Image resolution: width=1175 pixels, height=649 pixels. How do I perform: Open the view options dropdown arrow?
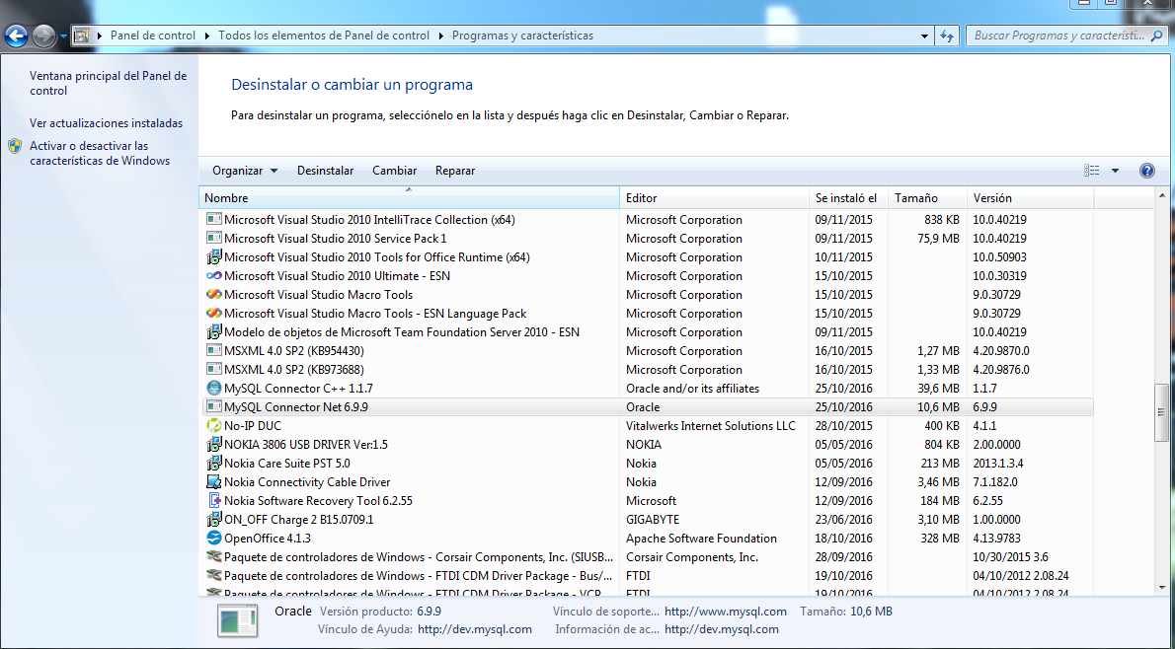tap(1115, 171)
